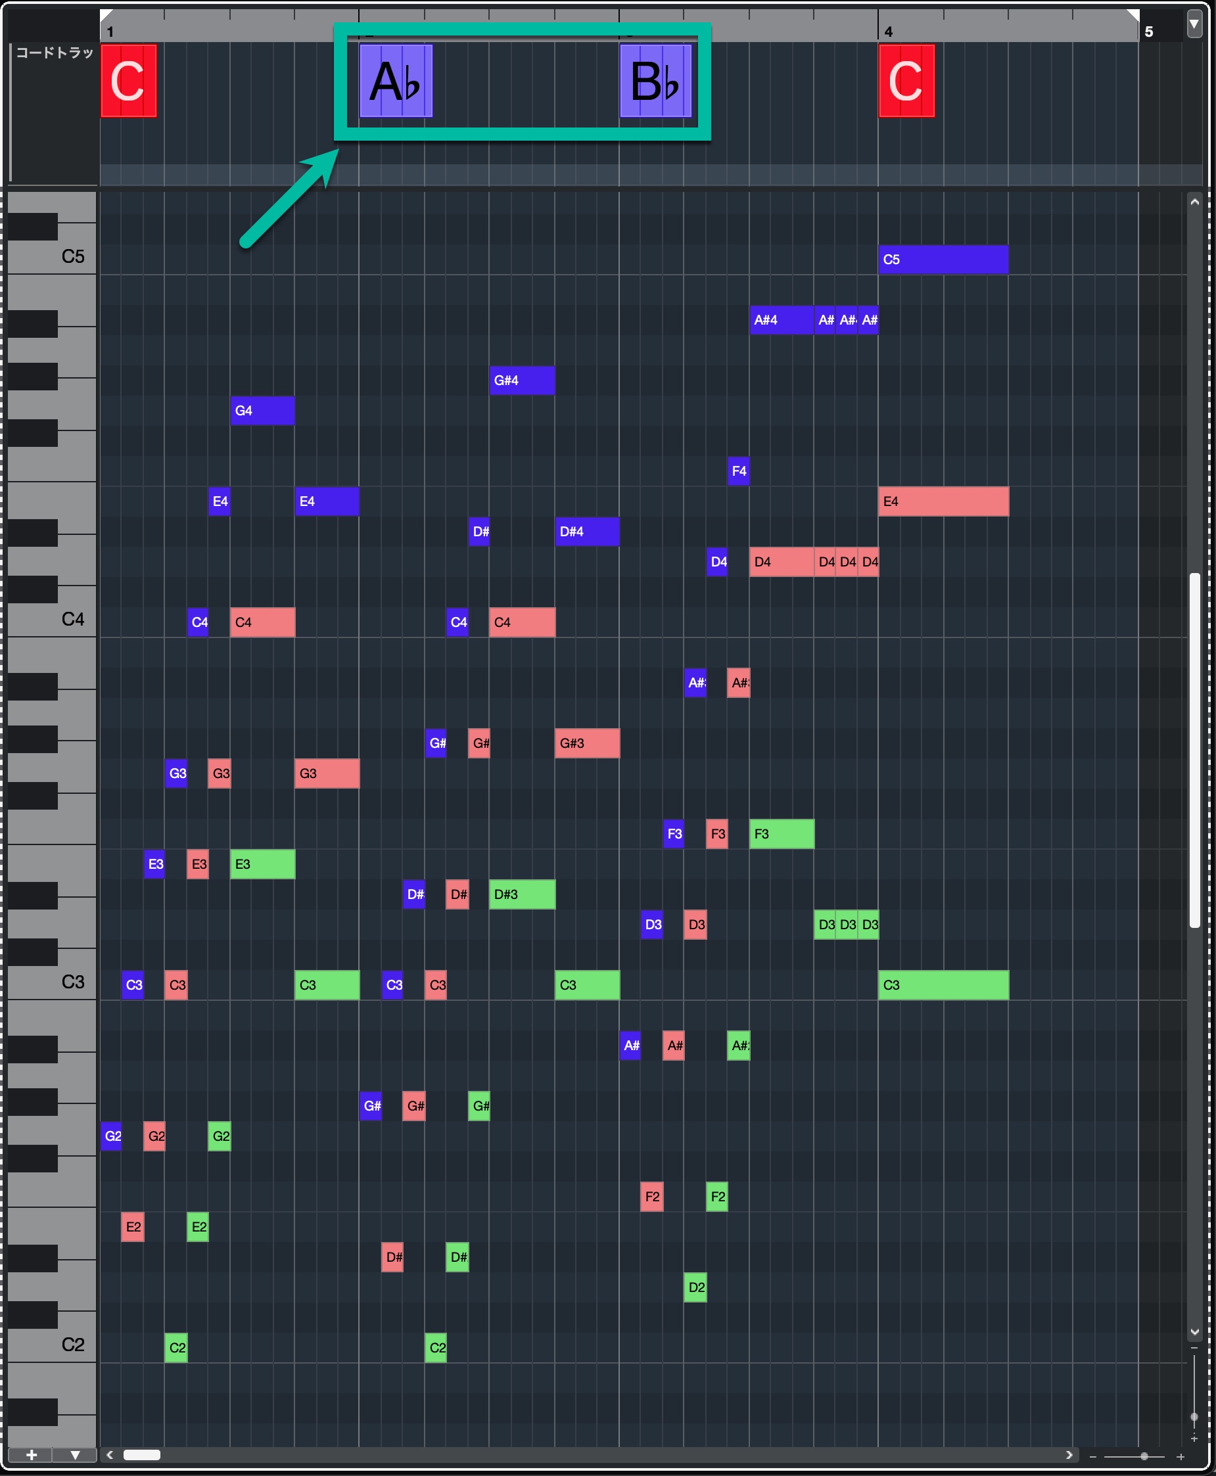Screen dimensions: 1216x1476
Task: Select the B♭ chord event
Action: click(x=655, y=81)
